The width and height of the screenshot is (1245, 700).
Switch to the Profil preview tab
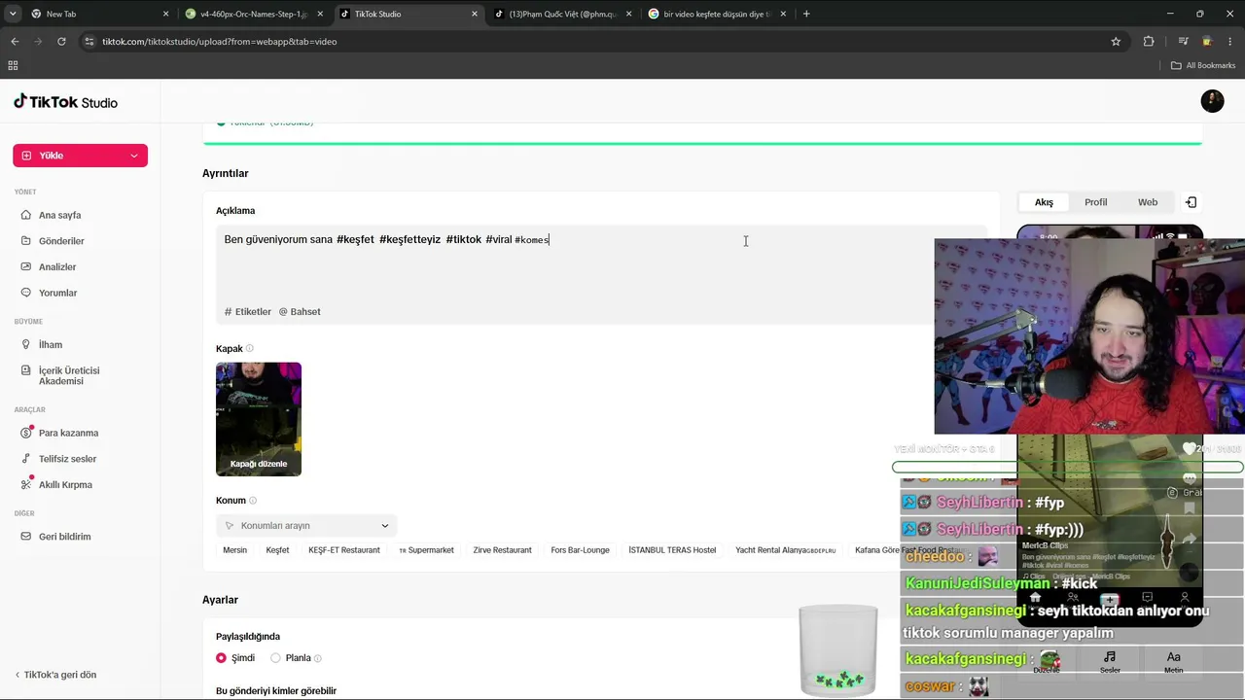click(x=1096, y=202)
